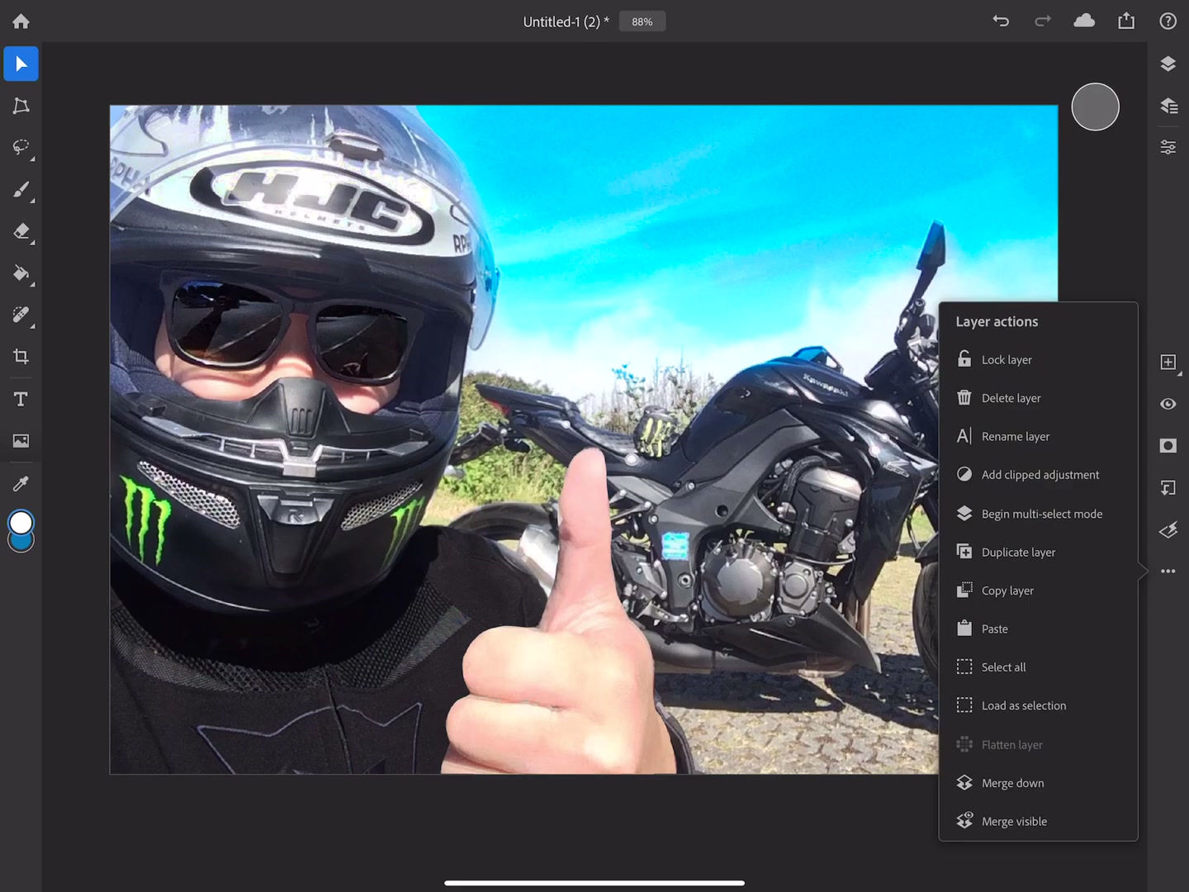
Task: Click the Untitled-1 (2) document title
Action: pyautogui.click(x=566, y=21)
